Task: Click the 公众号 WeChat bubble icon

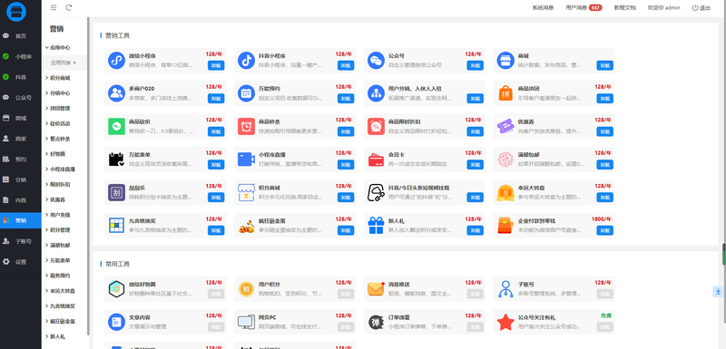Action: (376, 60)
